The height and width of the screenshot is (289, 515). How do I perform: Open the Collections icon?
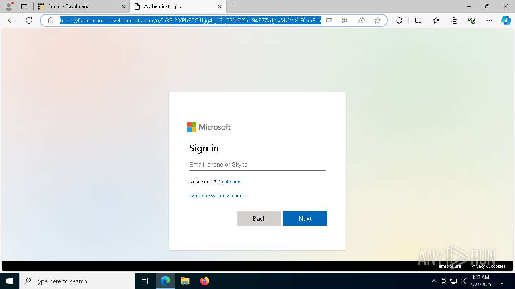point(454,20)
